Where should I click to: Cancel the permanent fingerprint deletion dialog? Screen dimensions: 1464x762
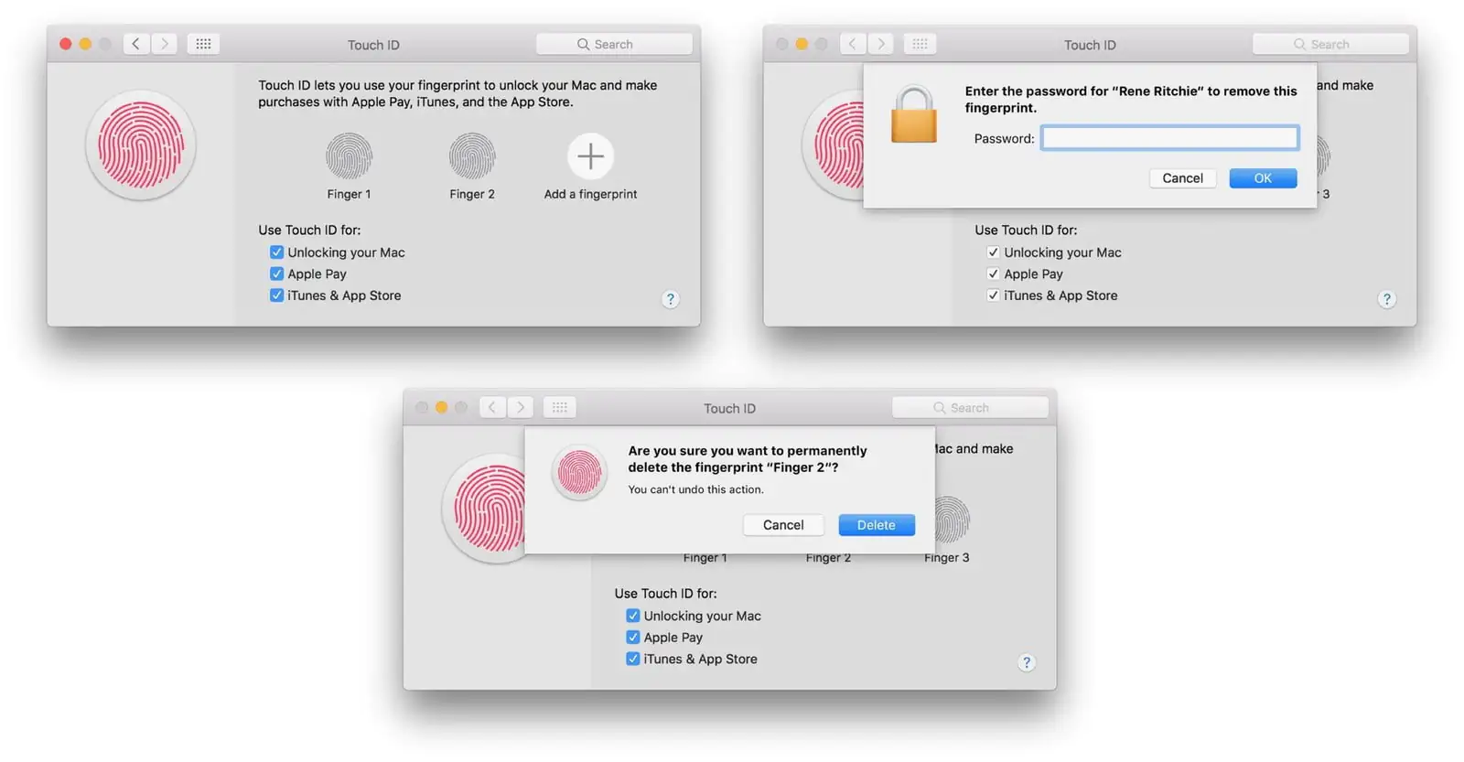[x=783, y=525]
